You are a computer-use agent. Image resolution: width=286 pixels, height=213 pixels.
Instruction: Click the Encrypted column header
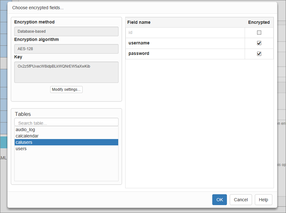259,22
